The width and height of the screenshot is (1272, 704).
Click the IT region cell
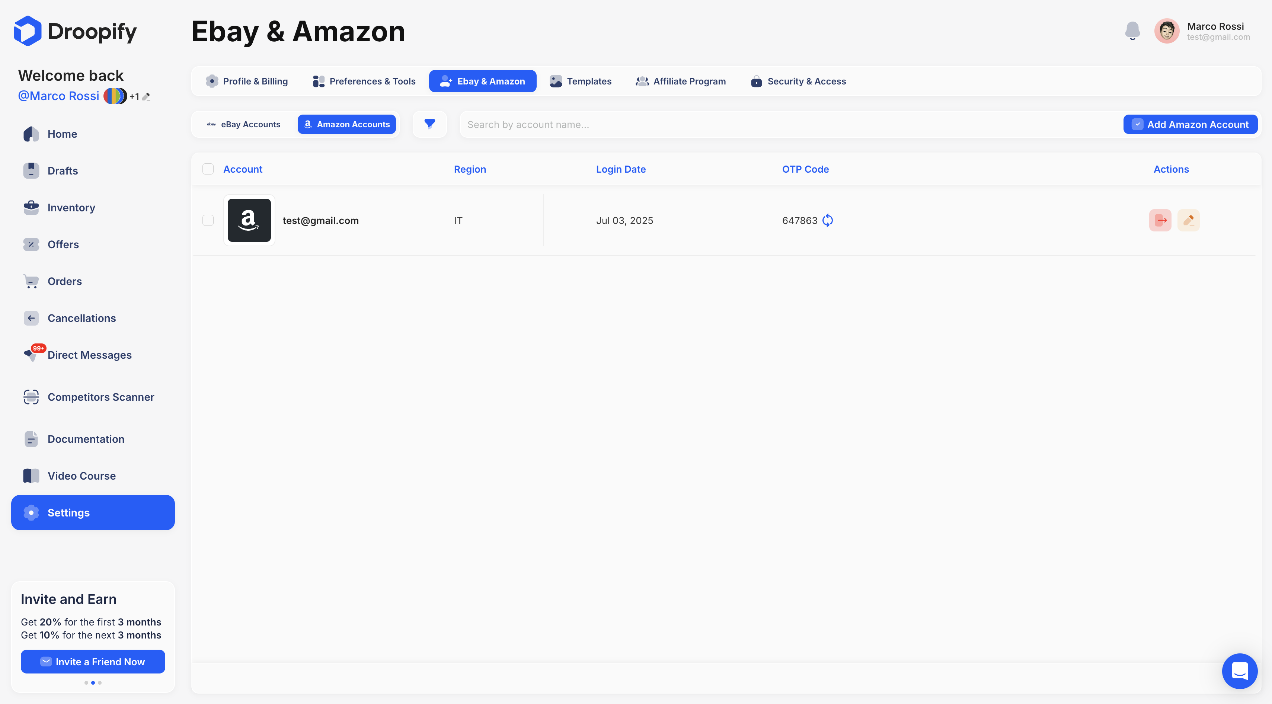(458, 221)
